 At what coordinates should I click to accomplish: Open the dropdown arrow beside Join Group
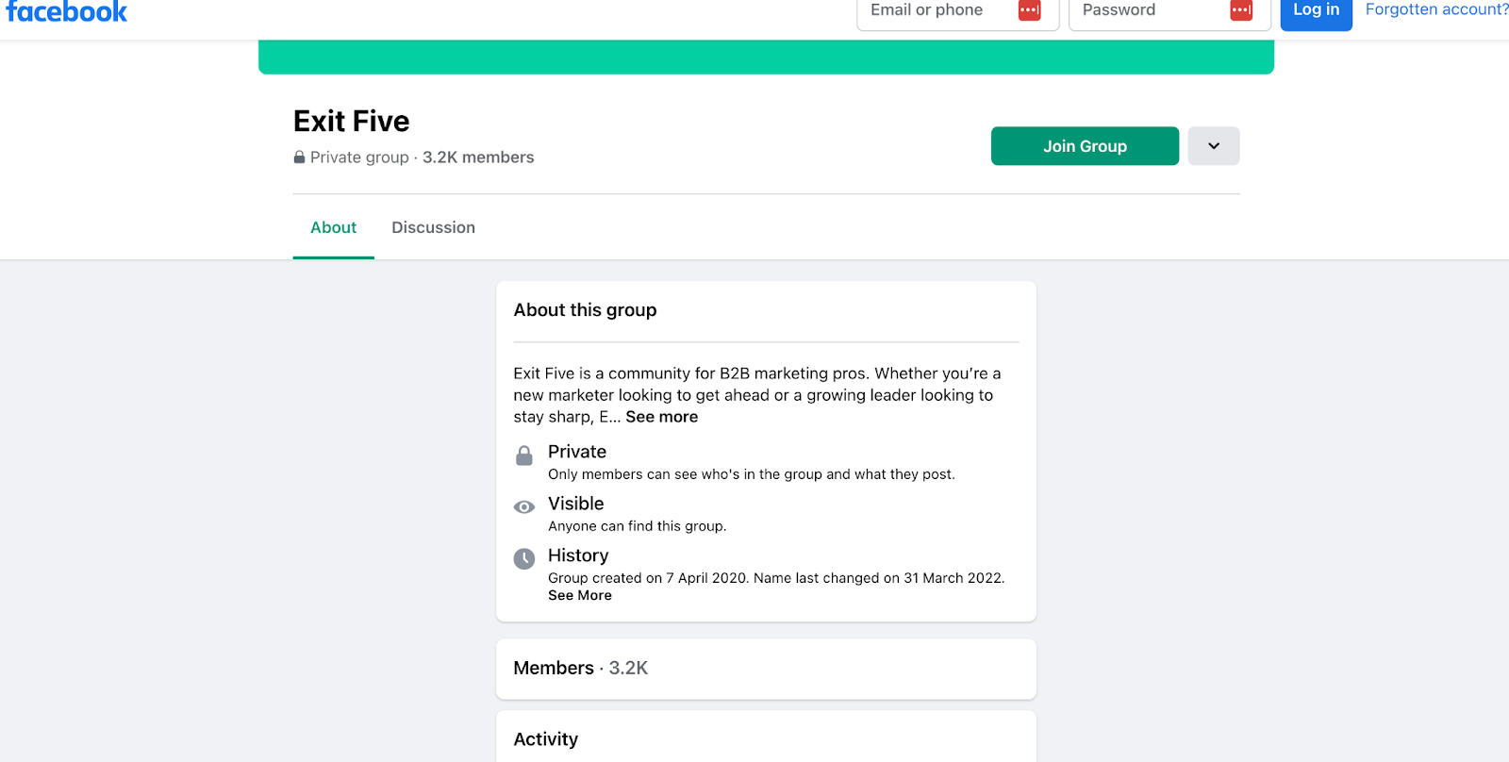click(x=1214, y=146)
